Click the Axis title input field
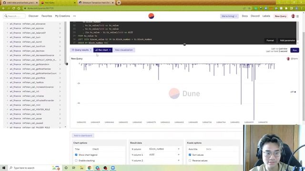This screenshot has width=305, height=171. pyautogui.click(x=222, y=149)
